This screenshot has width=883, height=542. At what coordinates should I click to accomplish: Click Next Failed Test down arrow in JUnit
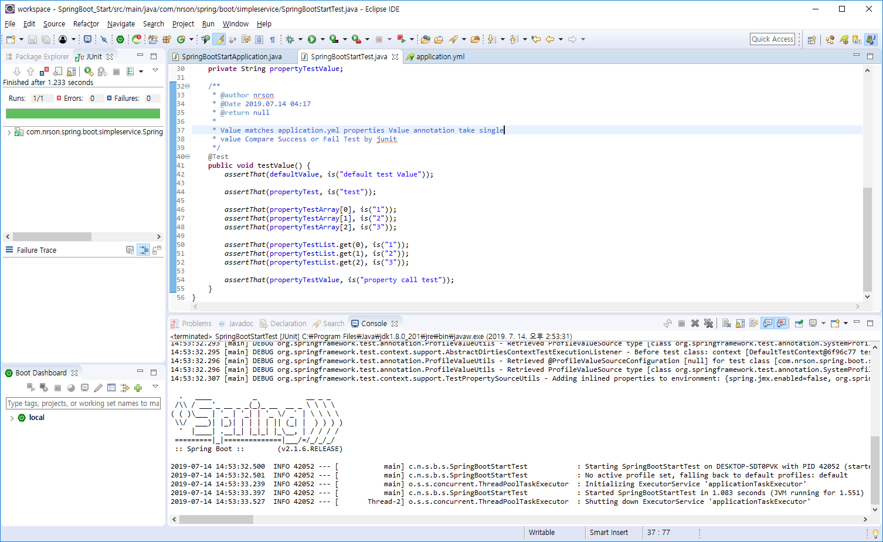(16, 71)
